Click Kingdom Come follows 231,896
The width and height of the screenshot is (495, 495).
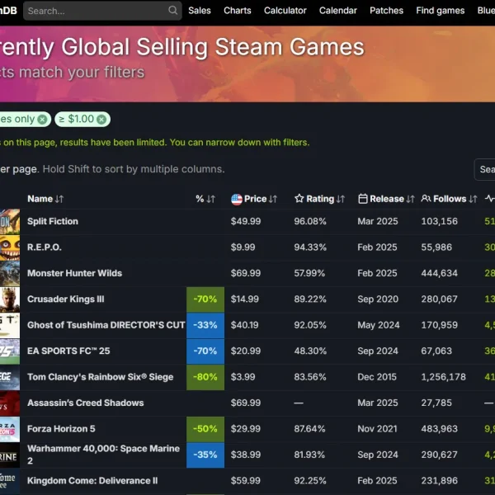tap(439, 480)
